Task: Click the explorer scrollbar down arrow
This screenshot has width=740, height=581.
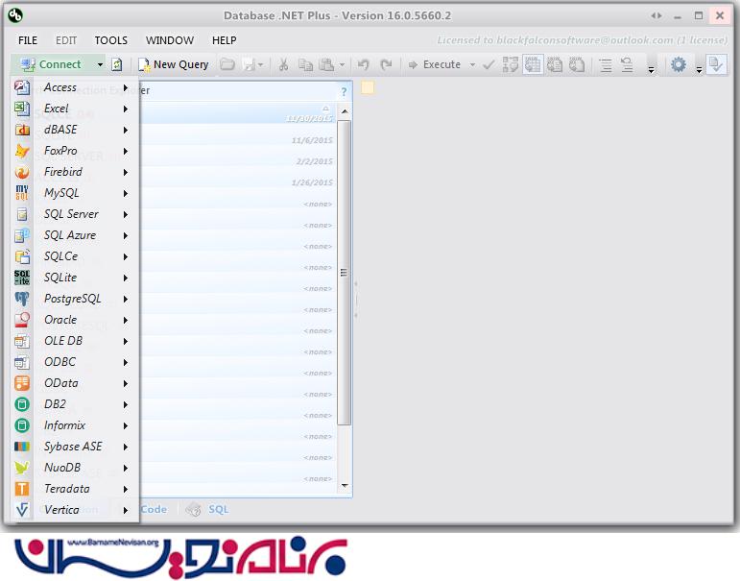Action: coord(345,486)
